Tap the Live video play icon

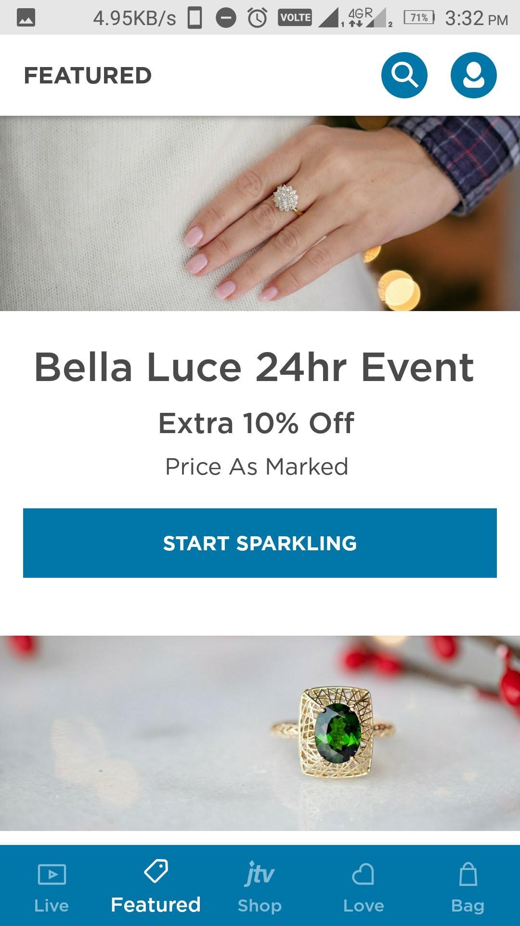coord(52,874)
